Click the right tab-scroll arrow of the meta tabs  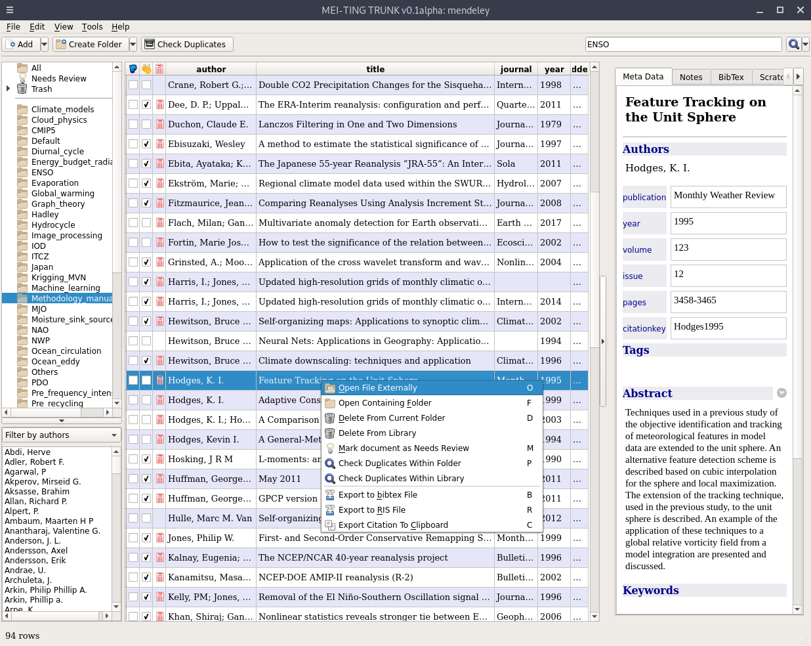point(798,76)
